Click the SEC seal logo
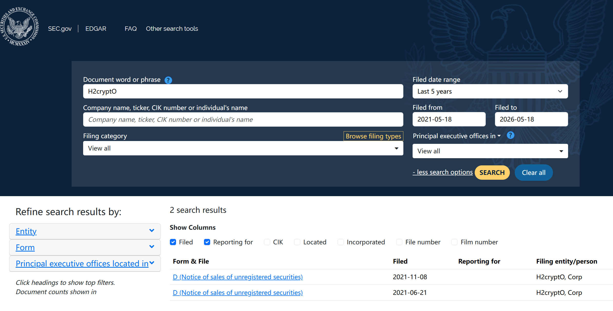Screen dimensions: 613x311 20,27
